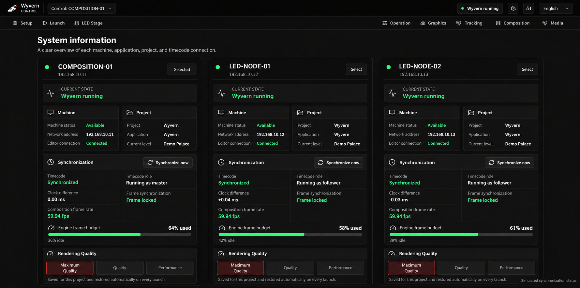The height and width of the screenshot is (288, 580).
Task: Click the 58% used frame budget bar
Action: (x=290, y=235)
